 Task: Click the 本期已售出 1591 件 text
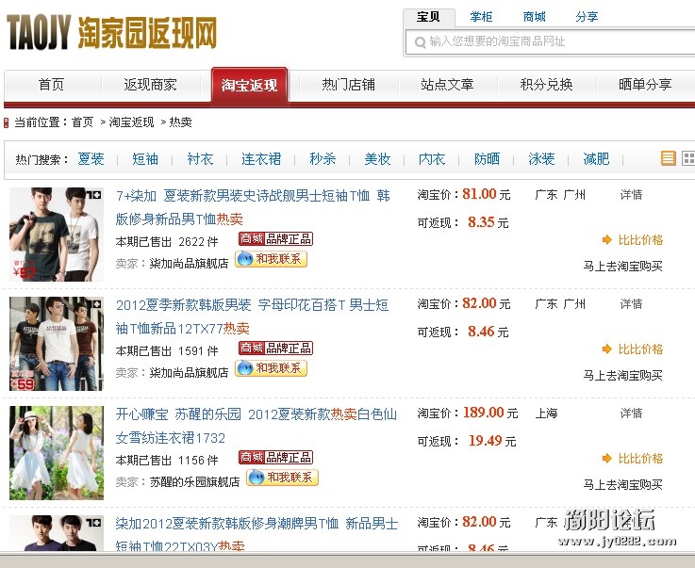pyautogui.click(x=167, y=351)
